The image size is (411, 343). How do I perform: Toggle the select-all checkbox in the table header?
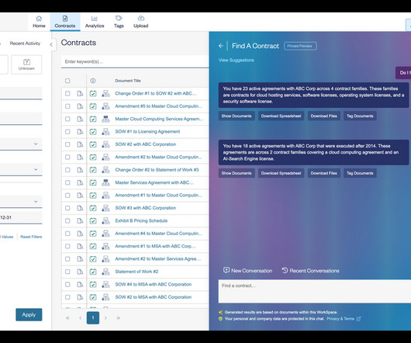point(67,81)
